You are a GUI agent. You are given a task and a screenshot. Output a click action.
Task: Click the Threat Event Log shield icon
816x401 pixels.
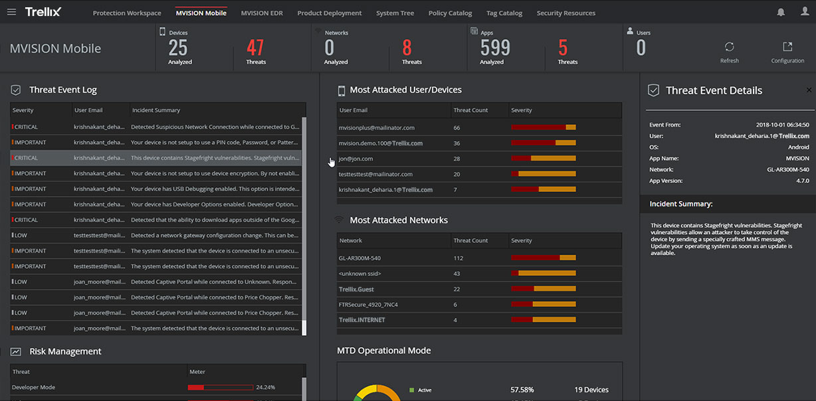[x=16, y=90]
